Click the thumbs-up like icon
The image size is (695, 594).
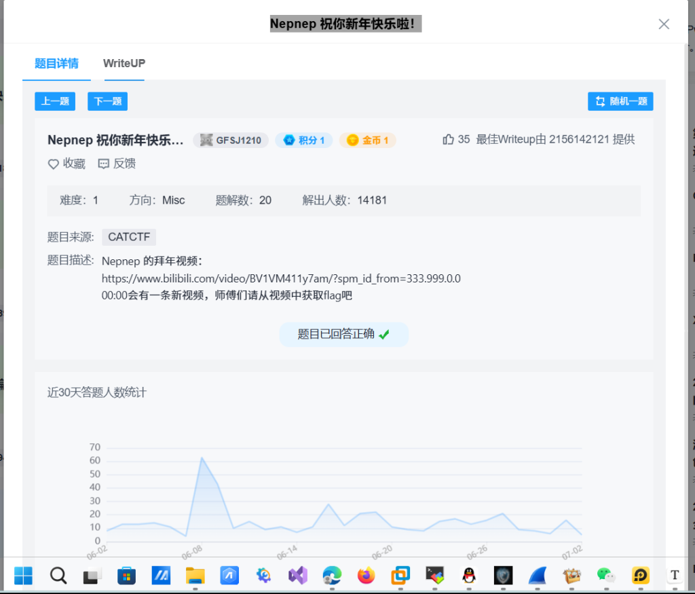[448, 139]
